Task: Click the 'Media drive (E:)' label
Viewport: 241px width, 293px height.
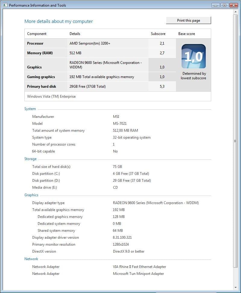Action: click(44, 187)
